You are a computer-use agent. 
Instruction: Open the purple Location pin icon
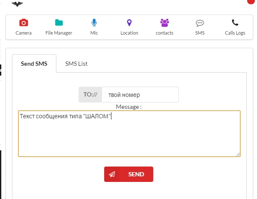point(129,23)
